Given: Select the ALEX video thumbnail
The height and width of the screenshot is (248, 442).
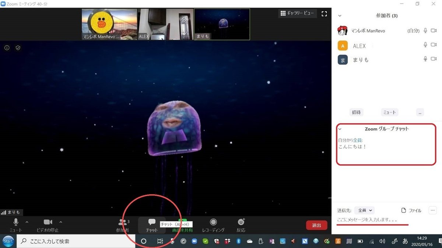Looking at the screenshot, I should (166, 24).
